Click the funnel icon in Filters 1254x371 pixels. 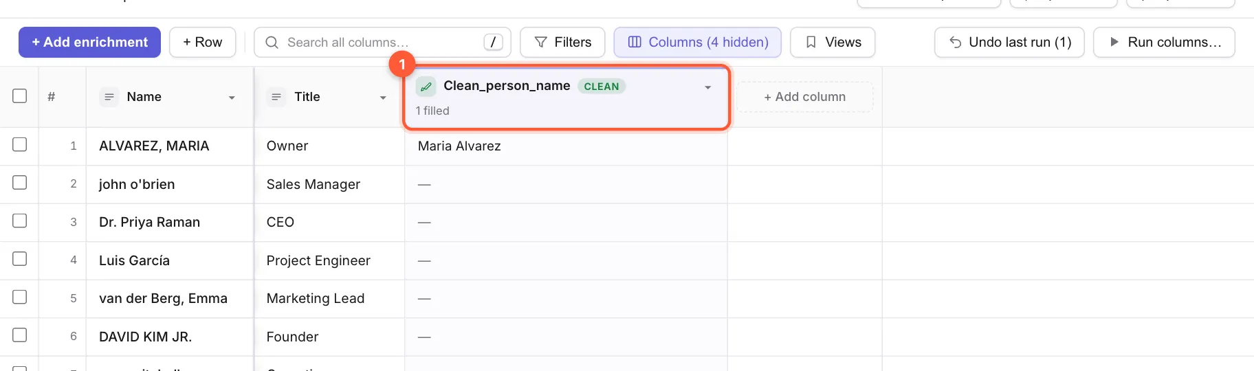click(x=541, y=43)
